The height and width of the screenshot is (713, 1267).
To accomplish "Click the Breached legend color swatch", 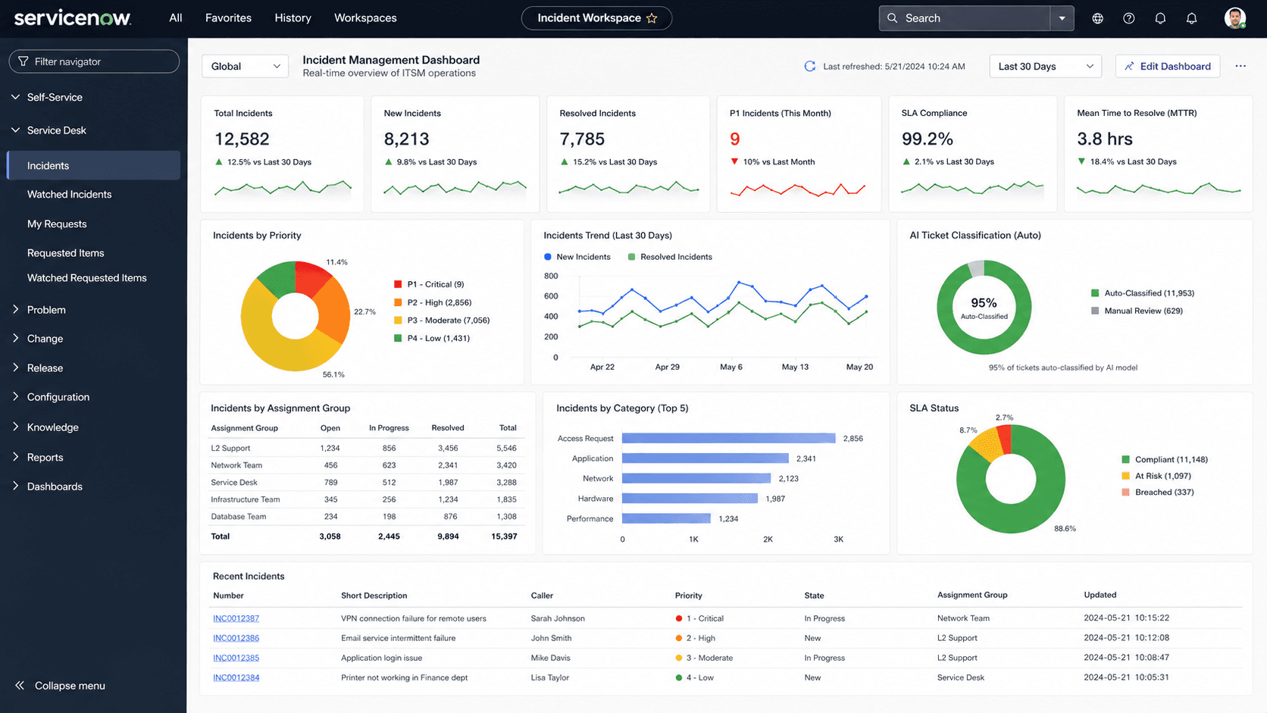I will pyautogui.click(x=1125, y=493).
